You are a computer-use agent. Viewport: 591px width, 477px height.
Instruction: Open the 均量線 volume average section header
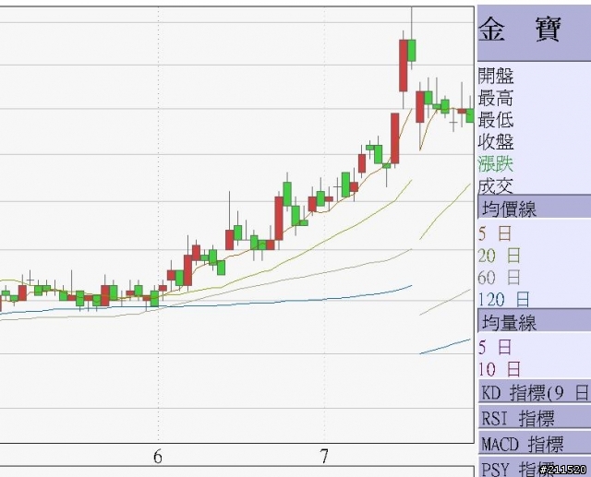pos(534,321)
